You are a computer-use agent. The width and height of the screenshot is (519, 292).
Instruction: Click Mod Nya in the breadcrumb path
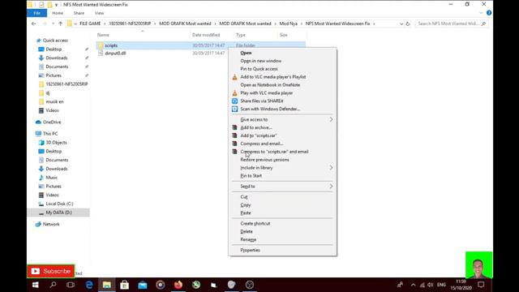point(289,24)
